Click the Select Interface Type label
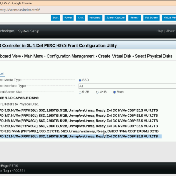This screenshot has width=176, height=176. pyautogui.click(x=13, y=86)
